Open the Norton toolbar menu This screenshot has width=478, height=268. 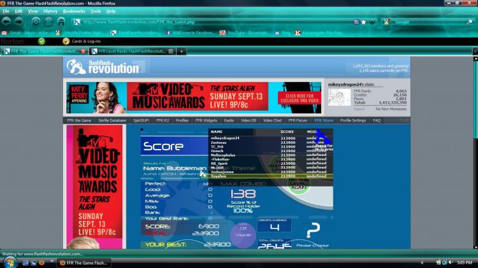click(x=12, y=41)
